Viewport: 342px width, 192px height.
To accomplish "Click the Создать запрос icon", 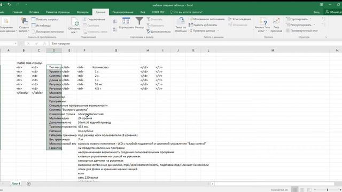I will 24,21.
